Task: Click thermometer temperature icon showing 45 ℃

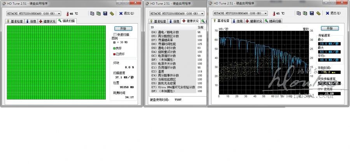Action: [x=274, y=13]
